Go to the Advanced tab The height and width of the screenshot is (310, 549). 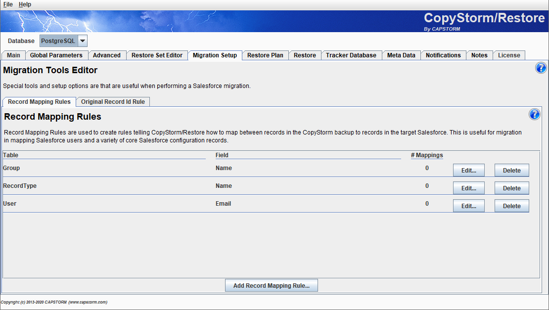[107, 55]
